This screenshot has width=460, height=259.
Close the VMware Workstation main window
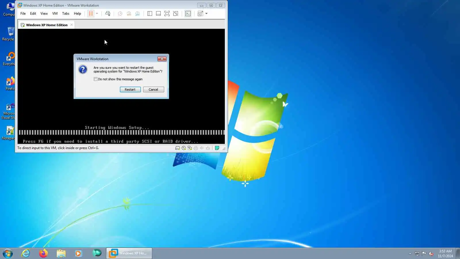[x=221, y=5]
